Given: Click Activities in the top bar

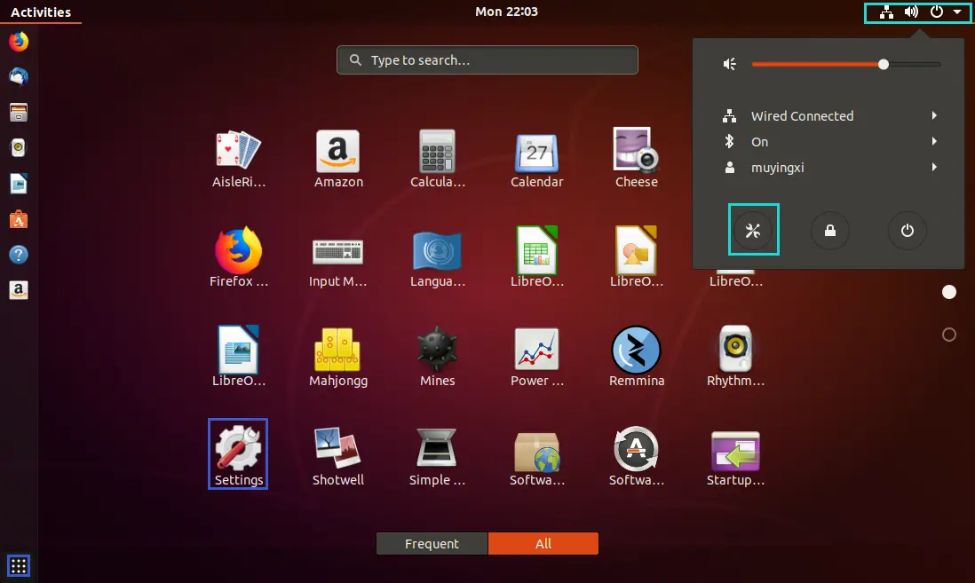Looking at the screenshot, I should [x=41, y=12].
